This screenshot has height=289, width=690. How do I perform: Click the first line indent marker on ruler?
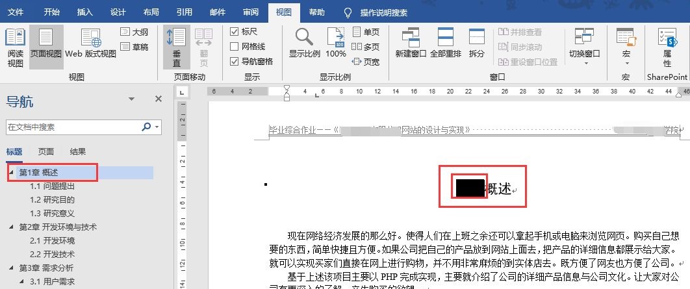click(287, 88)
